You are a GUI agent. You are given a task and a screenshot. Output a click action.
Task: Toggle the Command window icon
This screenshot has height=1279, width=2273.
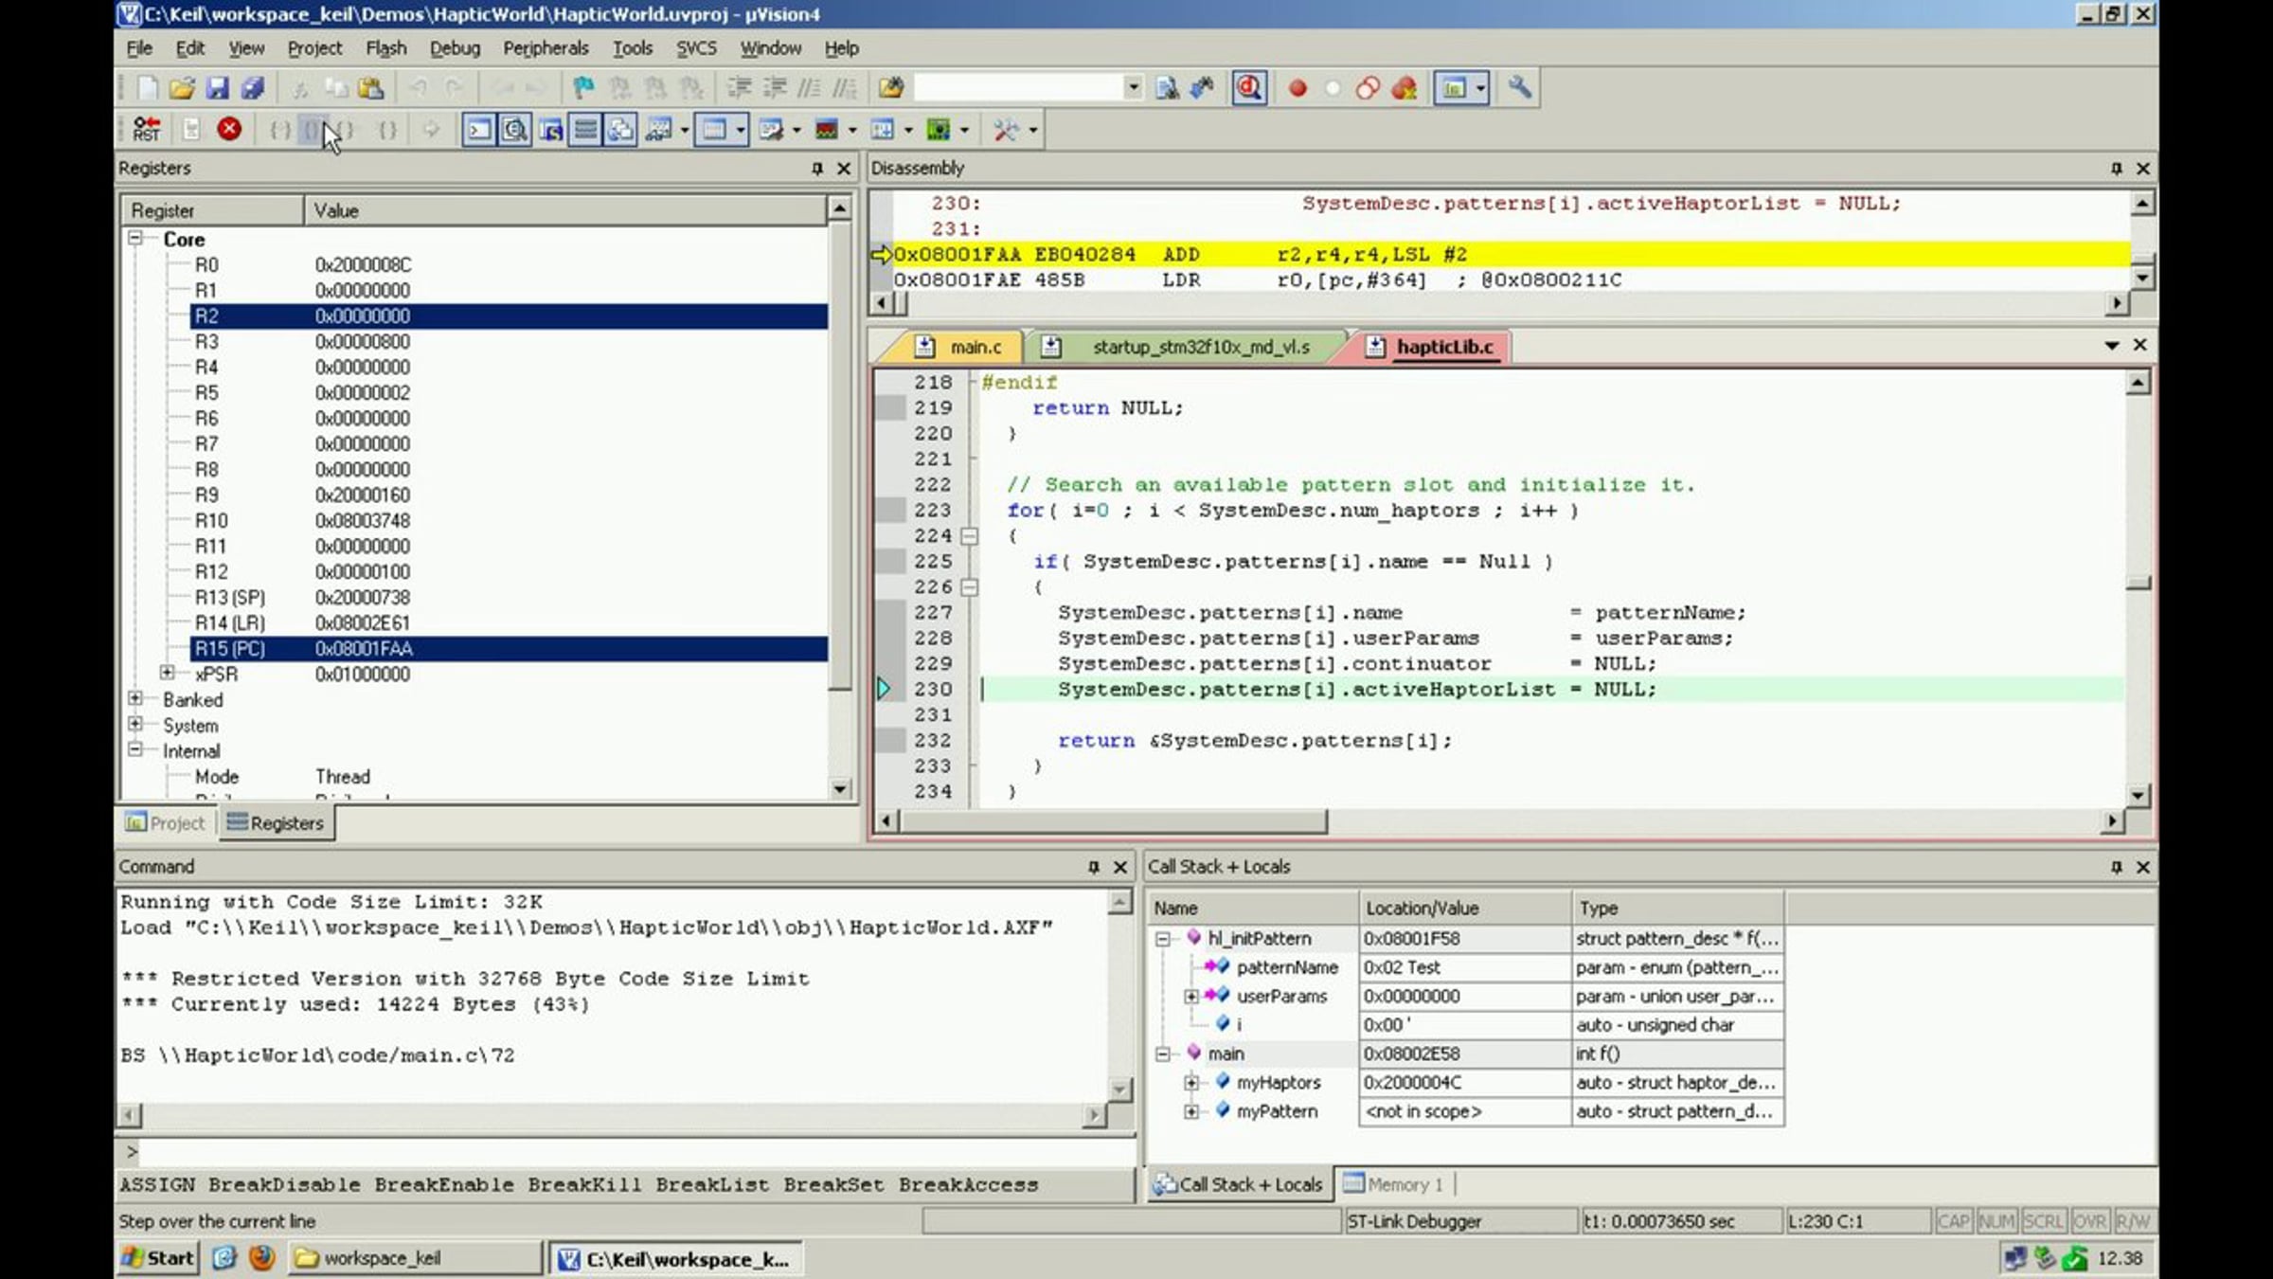[479, 129]
